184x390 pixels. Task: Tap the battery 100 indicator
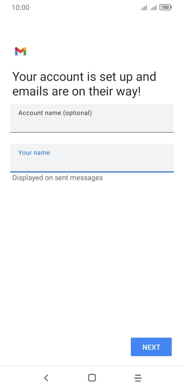point(166,7)
